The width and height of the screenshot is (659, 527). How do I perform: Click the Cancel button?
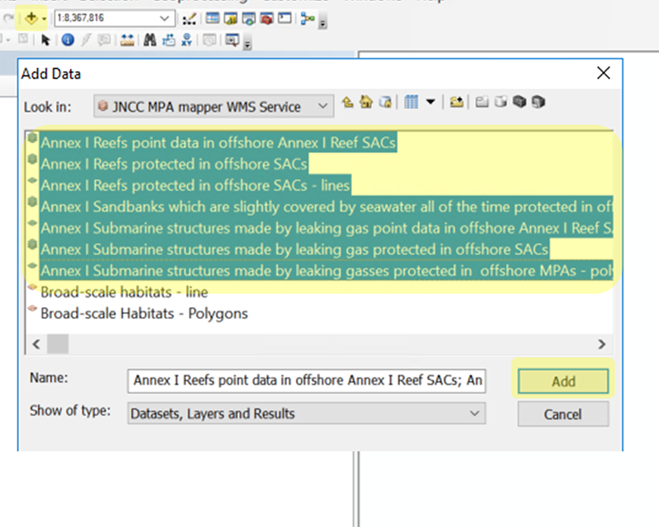tap(563, 414)
